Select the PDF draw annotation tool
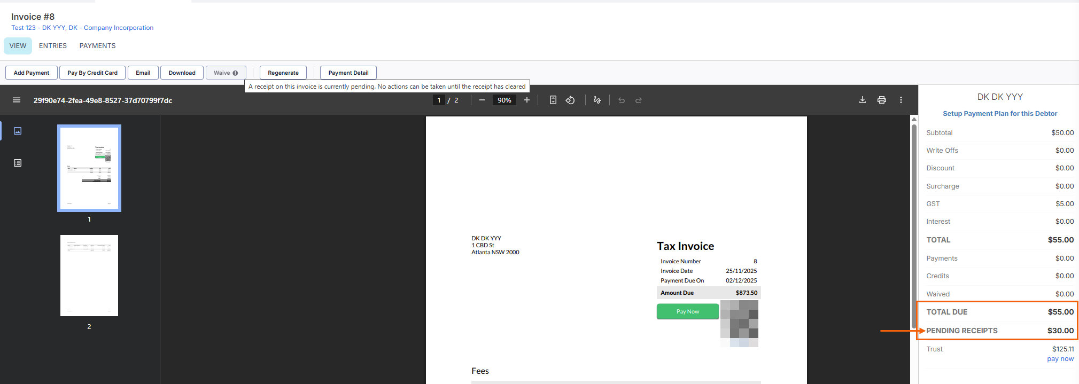 (x=597, y=100)
